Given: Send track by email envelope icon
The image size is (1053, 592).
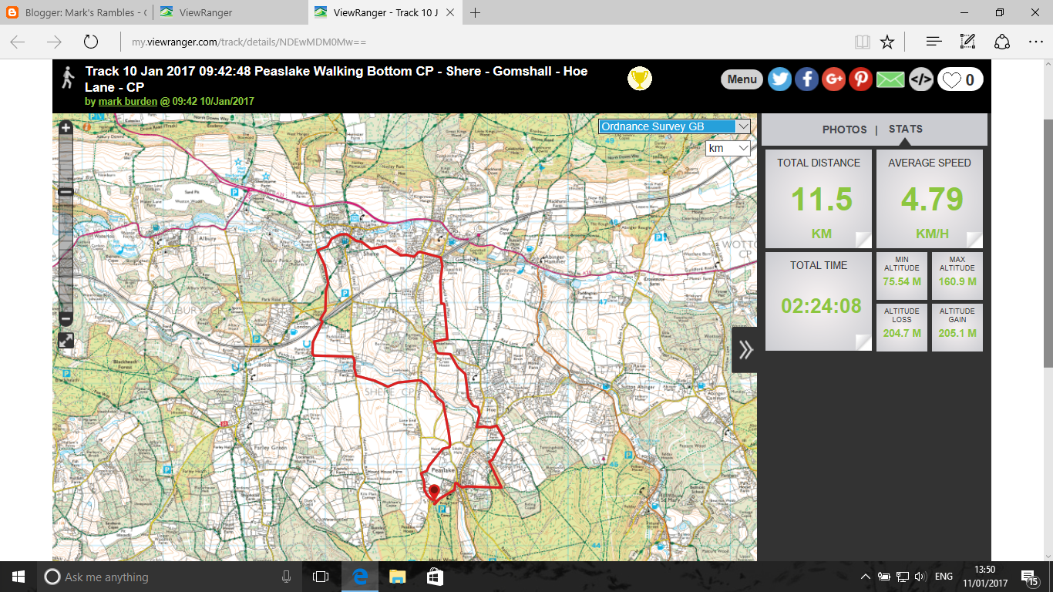Looking at the screenshot, I should 890,79.
